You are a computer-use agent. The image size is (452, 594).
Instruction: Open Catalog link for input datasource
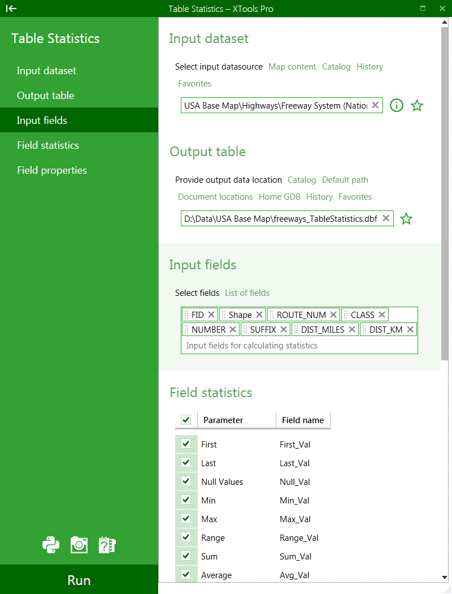point(336,67)
